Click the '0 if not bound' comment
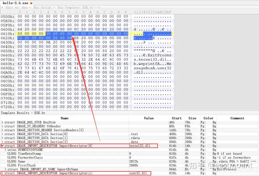The width and height of the screenshot is (259, 176). pos(230,154)
